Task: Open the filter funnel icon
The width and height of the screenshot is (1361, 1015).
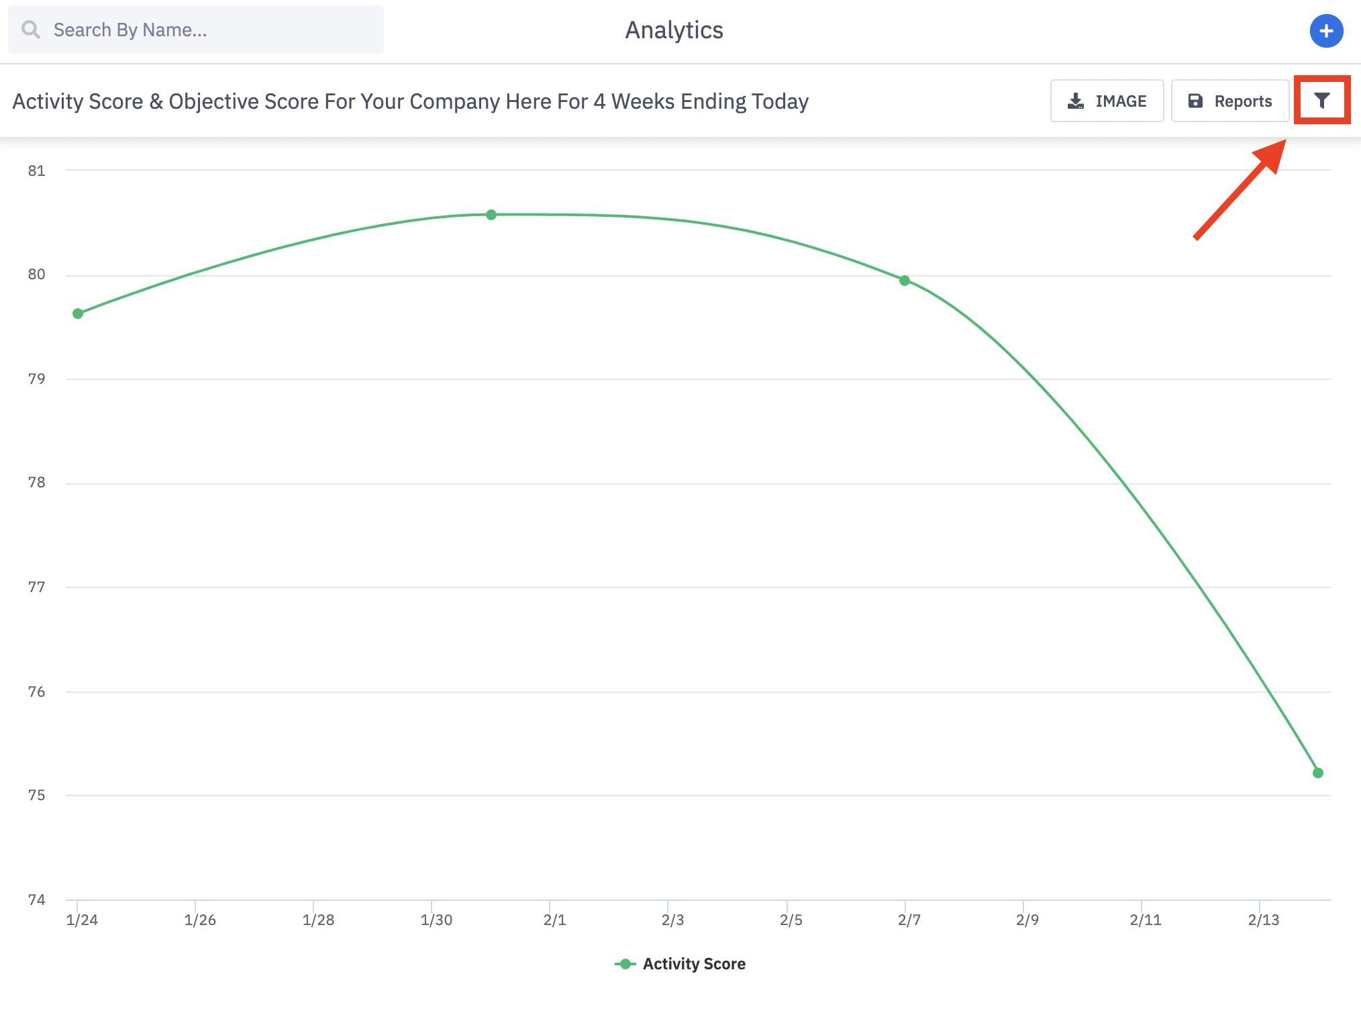Action: [x=1321, y=101]
